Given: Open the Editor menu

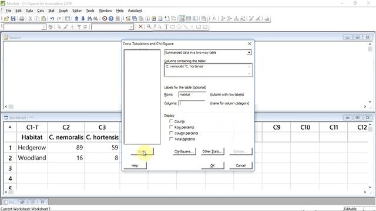Looking at the screenshot, I should 77,11.
